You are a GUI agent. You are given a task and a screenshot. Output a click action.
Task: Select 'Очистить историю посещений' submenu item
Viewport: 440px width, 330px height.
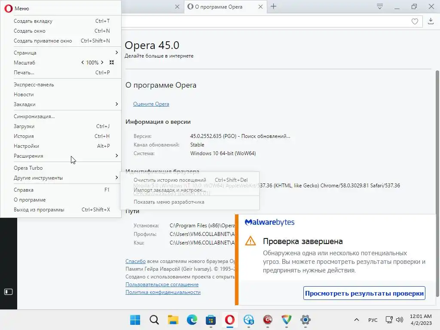coord(189,180)
